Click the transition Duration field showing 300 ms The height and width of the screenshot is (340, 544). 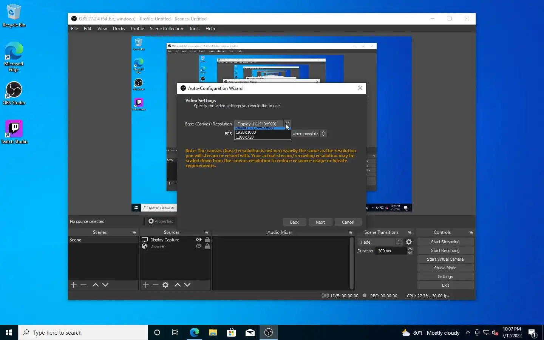(391, 251)
